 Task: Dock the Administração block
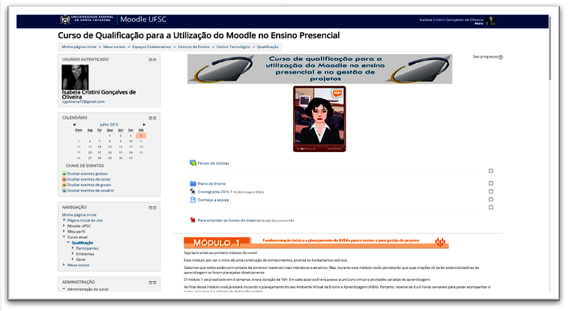click(154, 283)
